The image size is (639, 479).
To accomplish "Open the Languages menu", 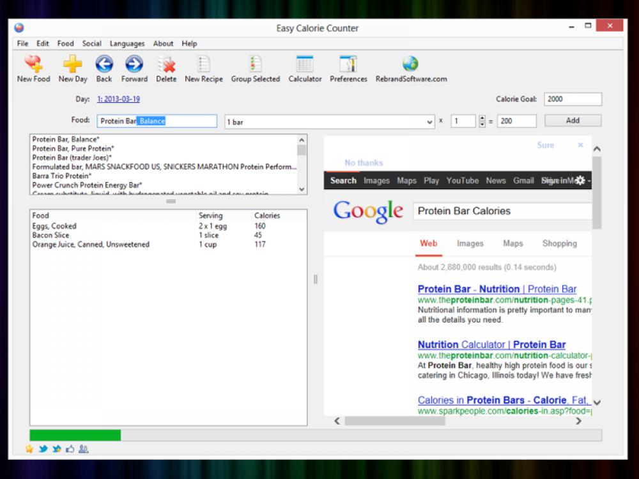I will [x=127, y=43].
